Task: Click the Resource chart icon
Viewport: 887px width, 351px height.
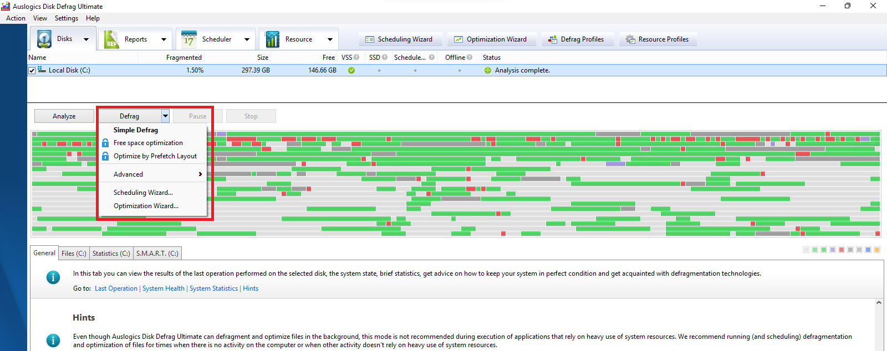Action: tap(272, 39)
